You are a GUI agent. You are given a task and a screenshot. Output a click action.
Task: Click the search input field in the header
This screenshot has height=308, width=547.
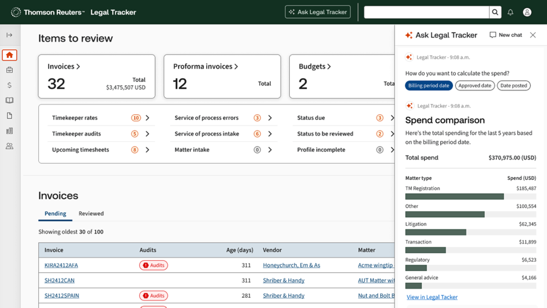(x=426, y=12)
